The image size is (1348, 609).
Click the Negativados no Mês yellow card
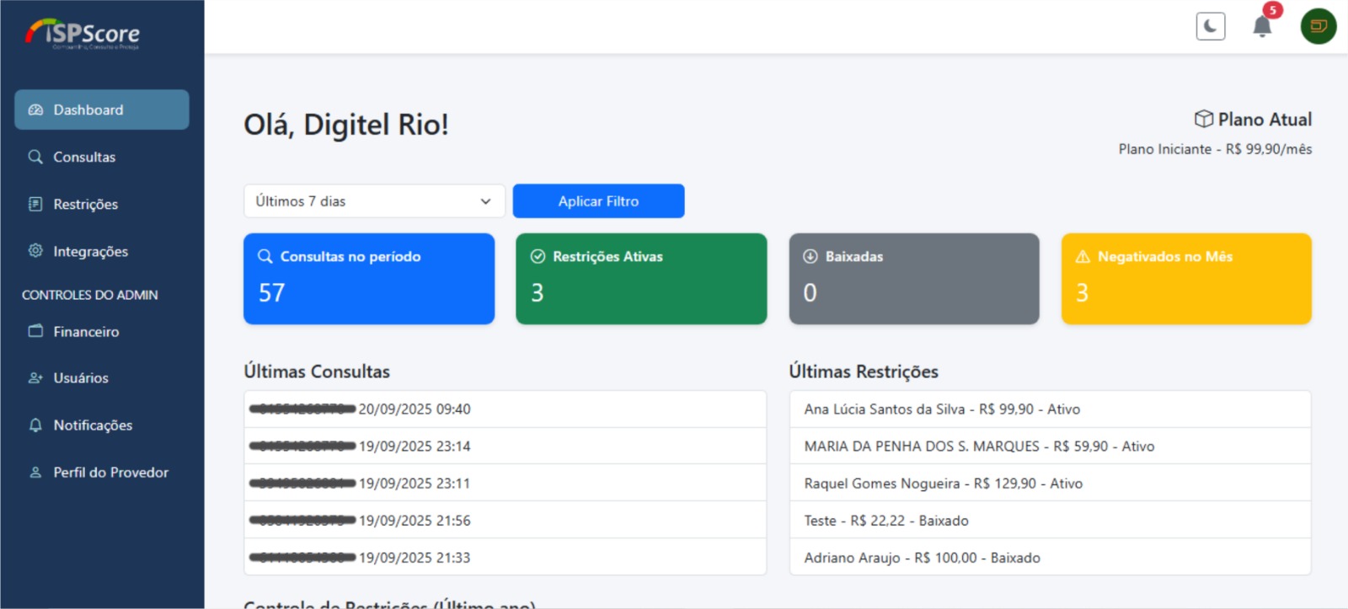coord(1186,279)
